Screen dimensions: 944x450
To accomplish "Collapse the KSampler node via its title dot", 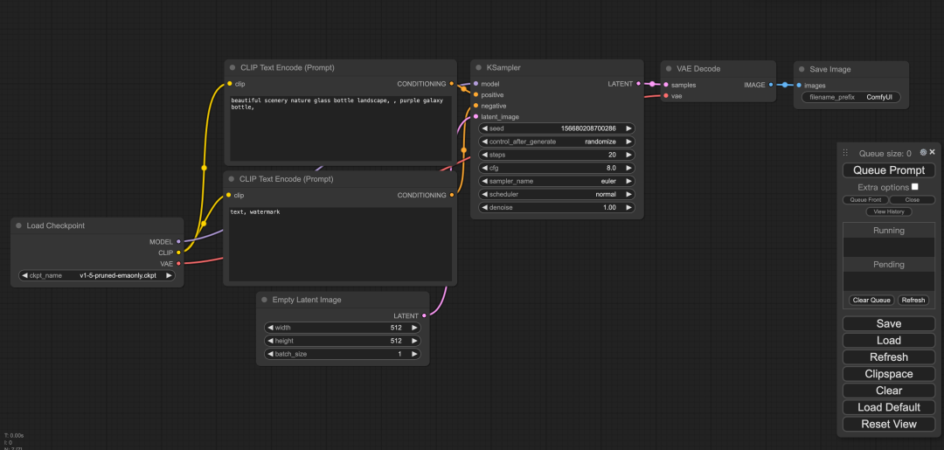I will coord(477,67).
